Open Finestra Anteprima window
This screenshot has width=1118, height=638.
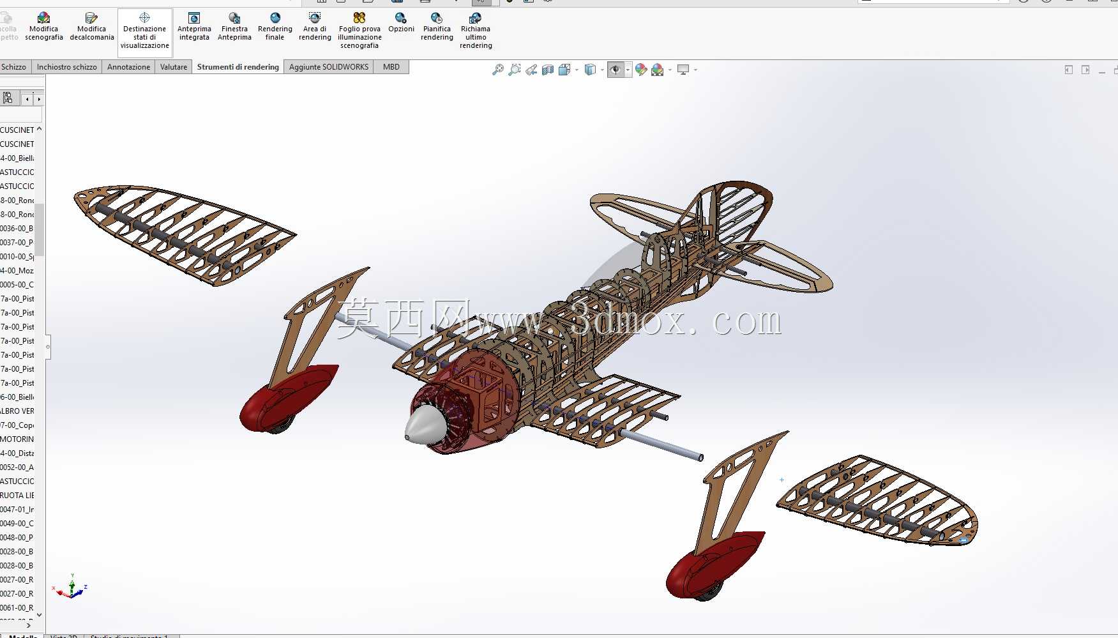click(x=234, y=26)
